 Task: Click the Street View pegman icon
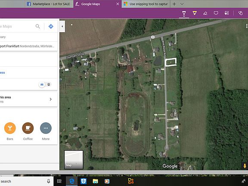pos(245,166)
